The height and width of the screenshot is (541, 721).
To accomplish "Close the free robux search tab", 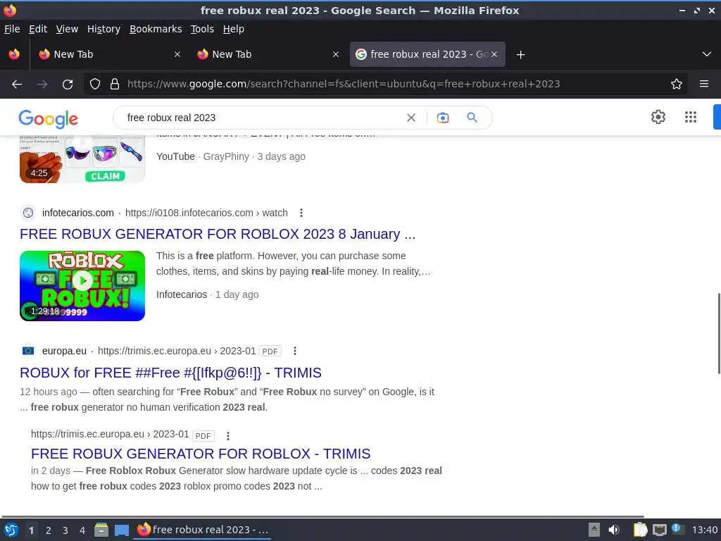I will click(494, 54).
